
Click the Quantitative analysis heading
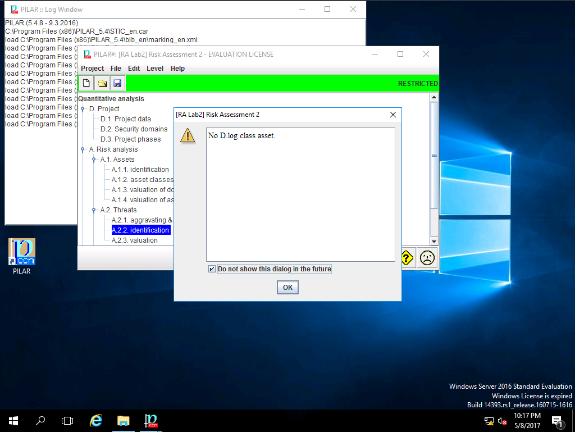click(111, 99)
